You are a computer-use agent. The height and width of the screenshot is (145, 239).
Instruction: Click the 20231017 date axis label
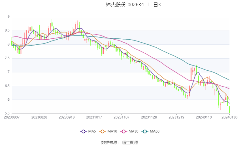(x=94, y=117)
